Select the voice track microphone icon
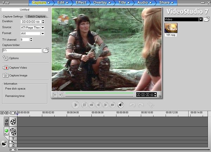The width and height of the screenshot is (211, 152). pyautogui.click(x=13, y=142)
